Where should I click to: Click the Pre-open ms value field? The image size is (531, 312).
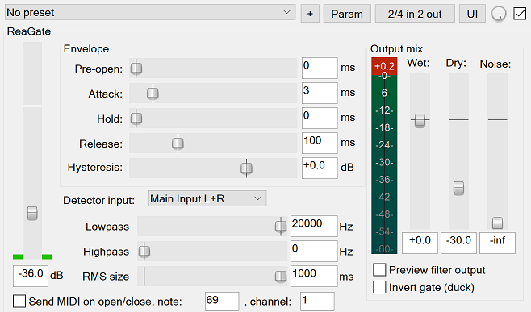point(320,68)
